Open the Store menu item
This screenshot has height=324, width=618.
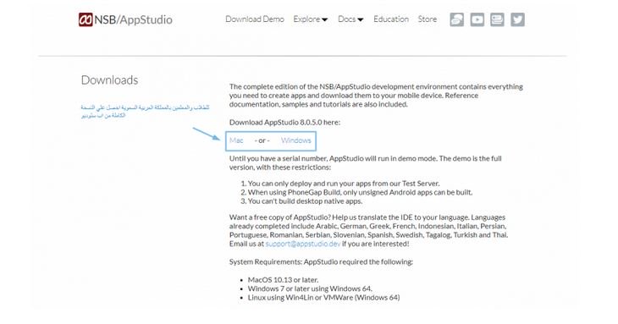coord(428,19)
